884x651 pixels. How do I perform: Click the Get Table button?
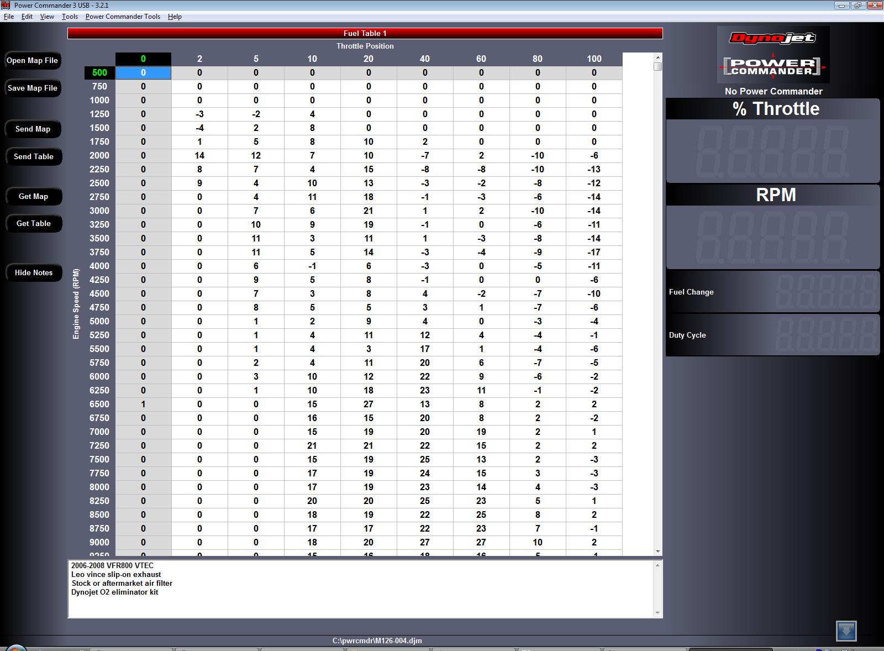[x=33, y=223]
